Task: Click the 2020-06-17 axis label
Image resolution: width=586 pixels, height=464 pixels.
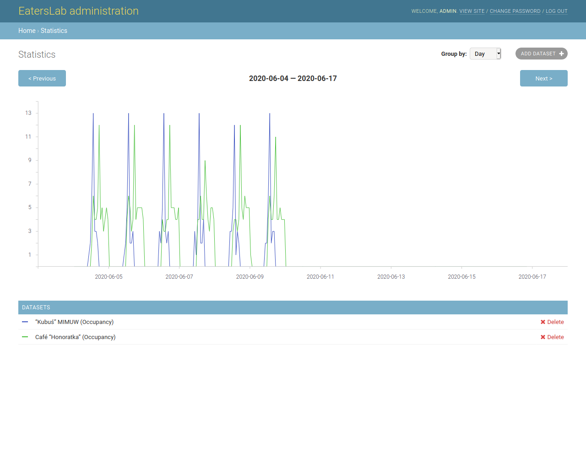Action: [x=532, y=277]
